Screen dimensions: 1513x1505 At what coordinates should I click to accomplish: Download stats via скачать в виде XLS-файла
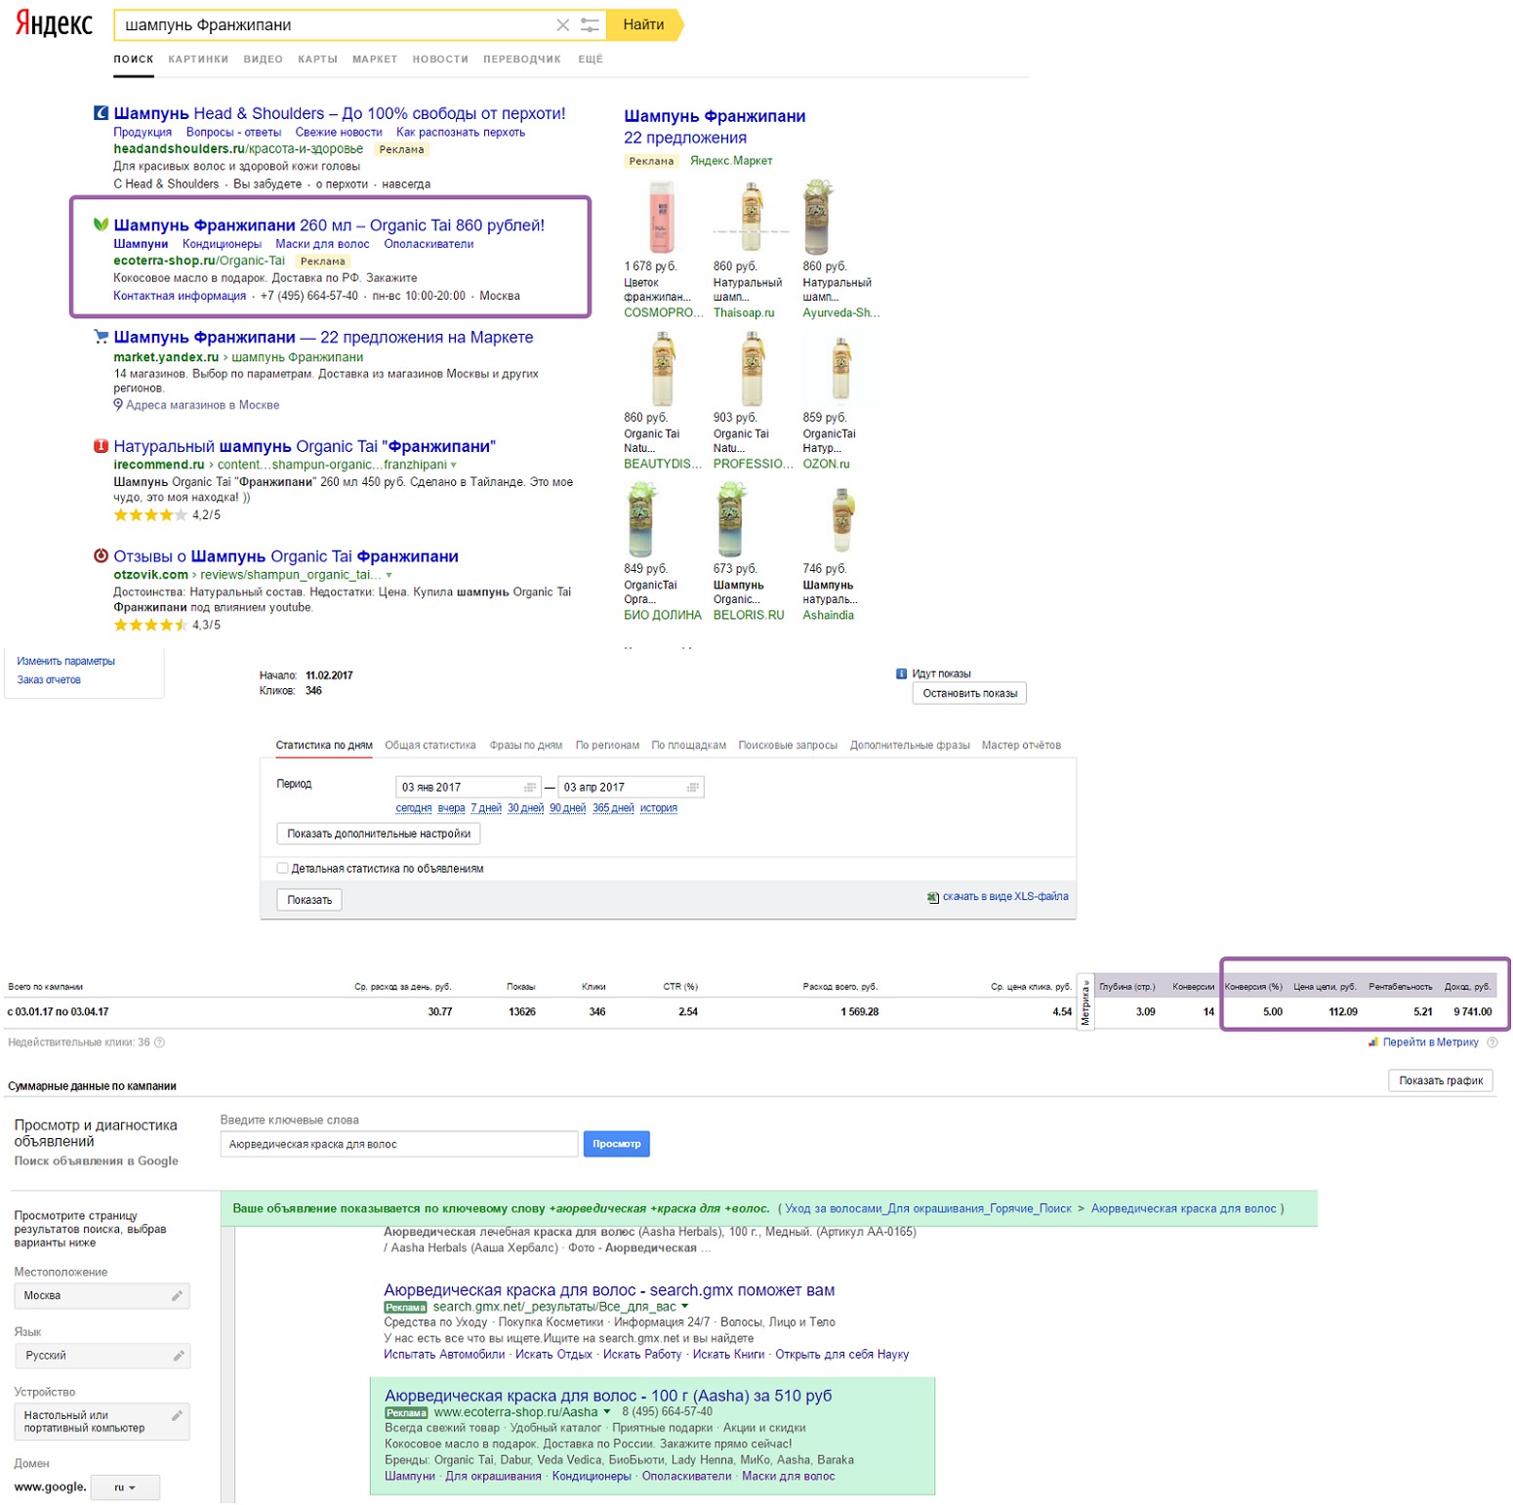[x=1005, y=897]
